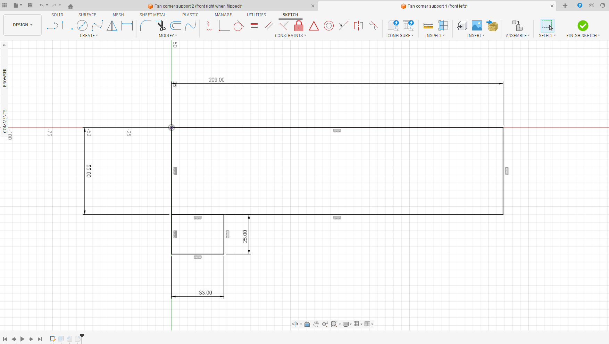Select the Offset tool in Modify
This screenshot has height=344, width=609.
[176, 26]
